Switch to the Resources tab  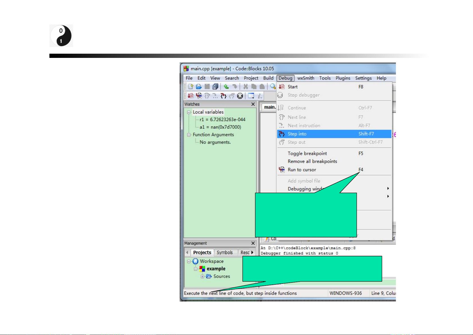pyautogui.click(x=245, y=252)
